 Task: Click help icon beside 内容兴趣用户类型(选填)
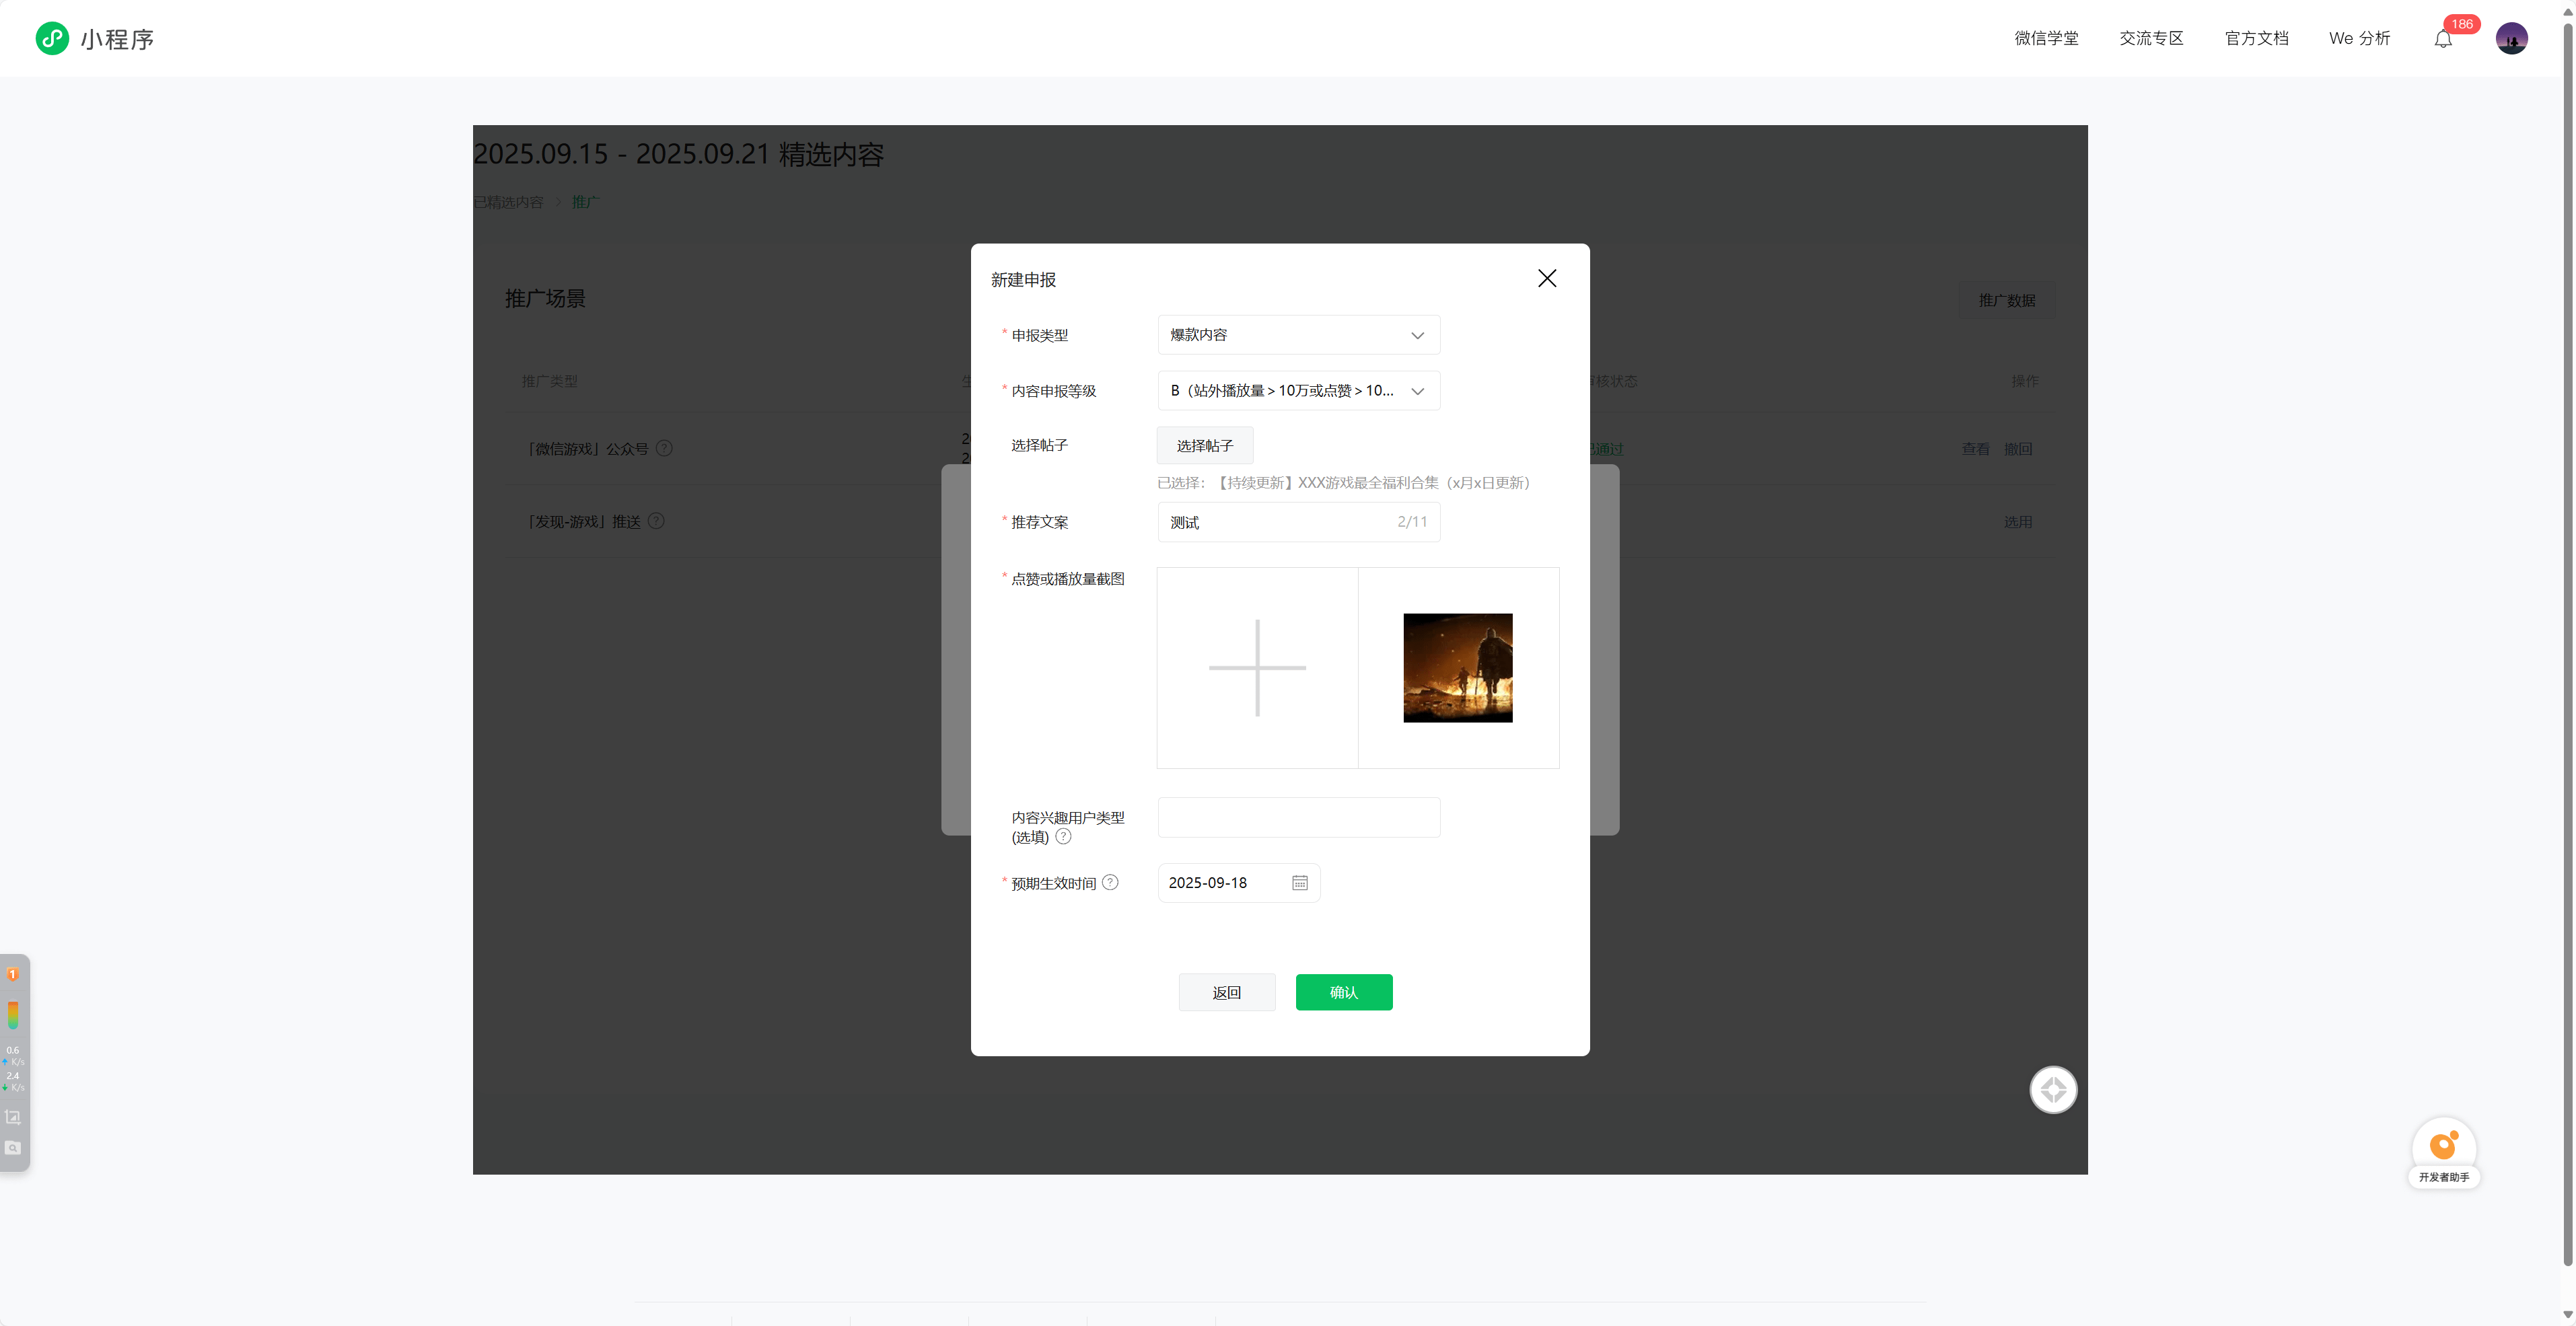point(1063,837)
